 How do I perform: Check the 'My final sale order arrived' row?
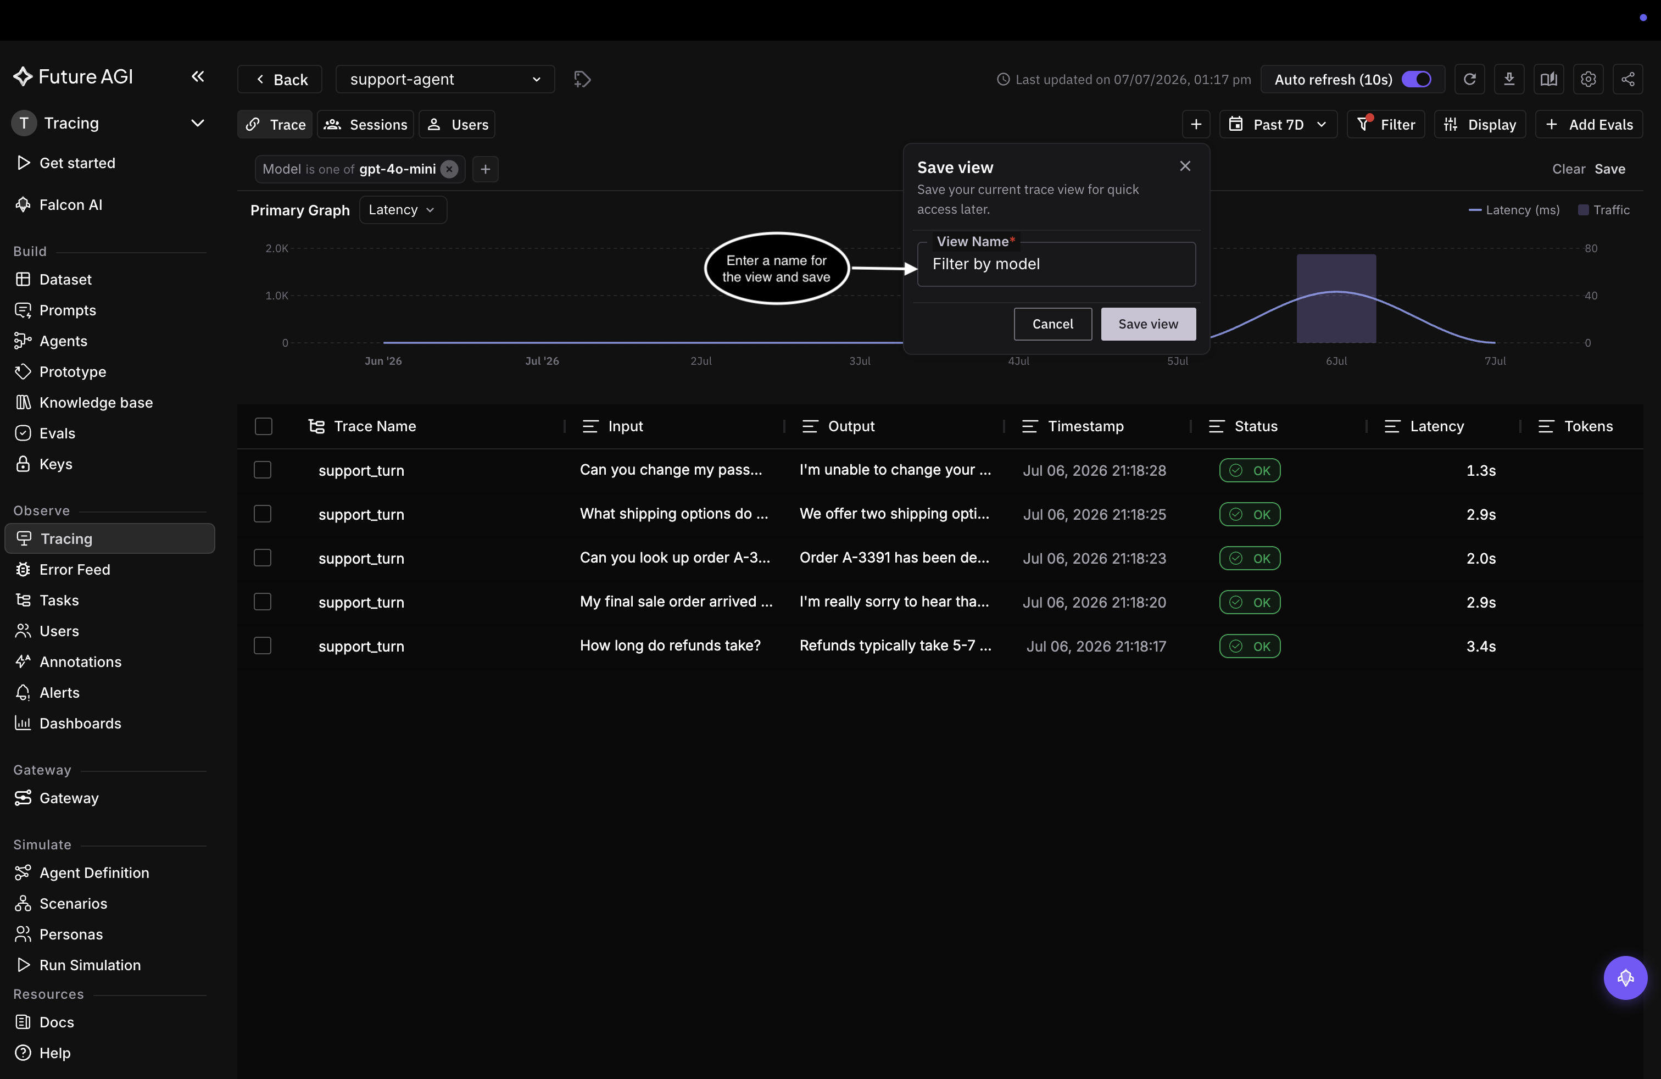[263, 602]
